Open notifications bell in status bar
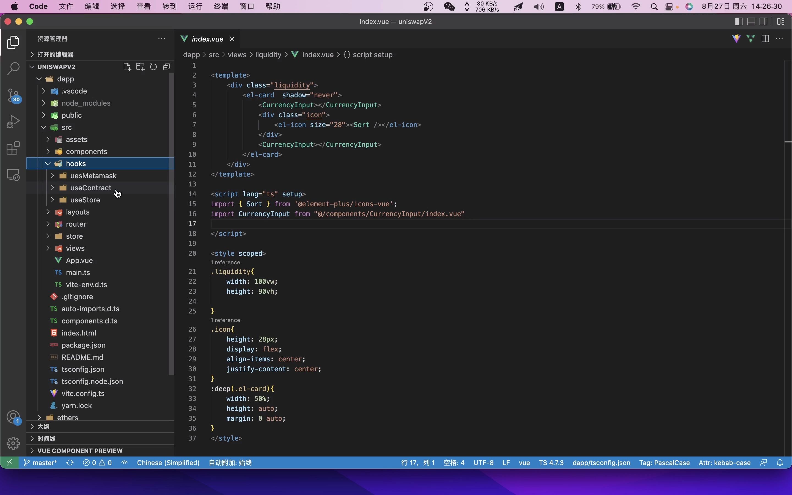This screenshot has height=495, width=792. pos(780,463)
